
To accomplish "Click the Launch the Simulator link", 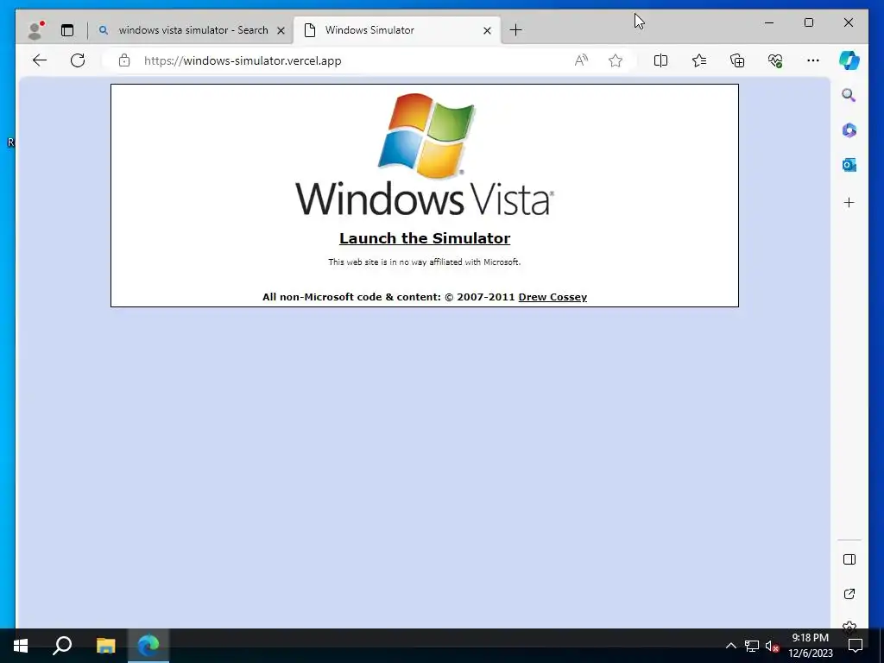I will 425,238.
